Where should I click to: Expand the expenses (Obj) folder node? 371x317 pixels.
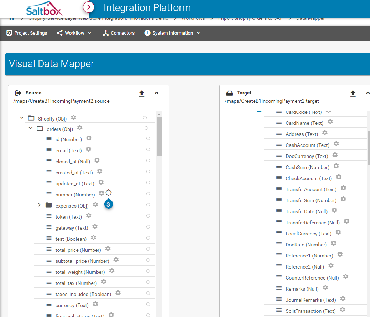tap(39, 205)
